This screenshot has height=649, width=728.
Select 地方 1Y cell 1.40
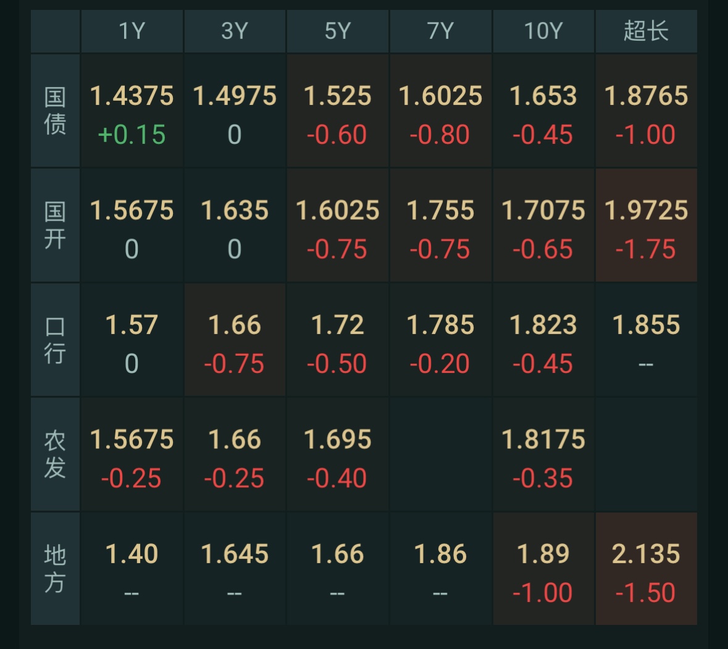pyautogui.click(x=132, y=569)
